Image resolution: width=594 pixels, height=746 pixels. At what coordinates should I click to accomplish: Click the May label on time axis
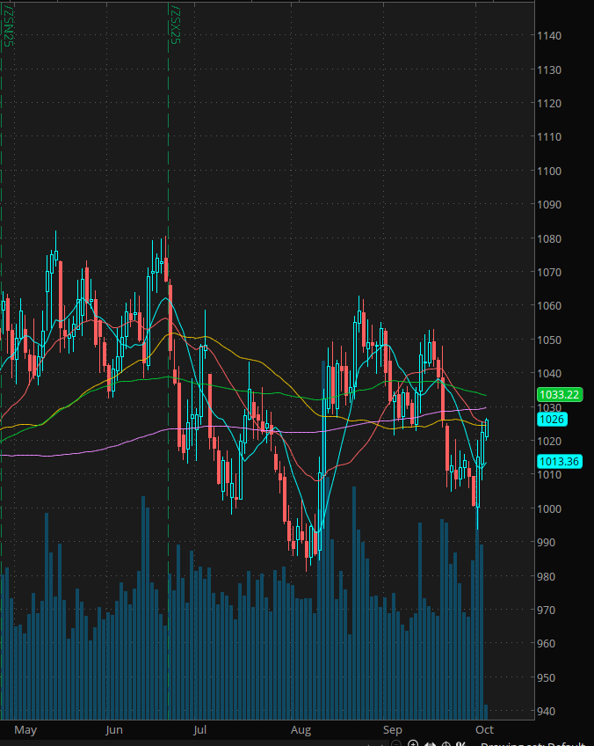click(25, 730)
